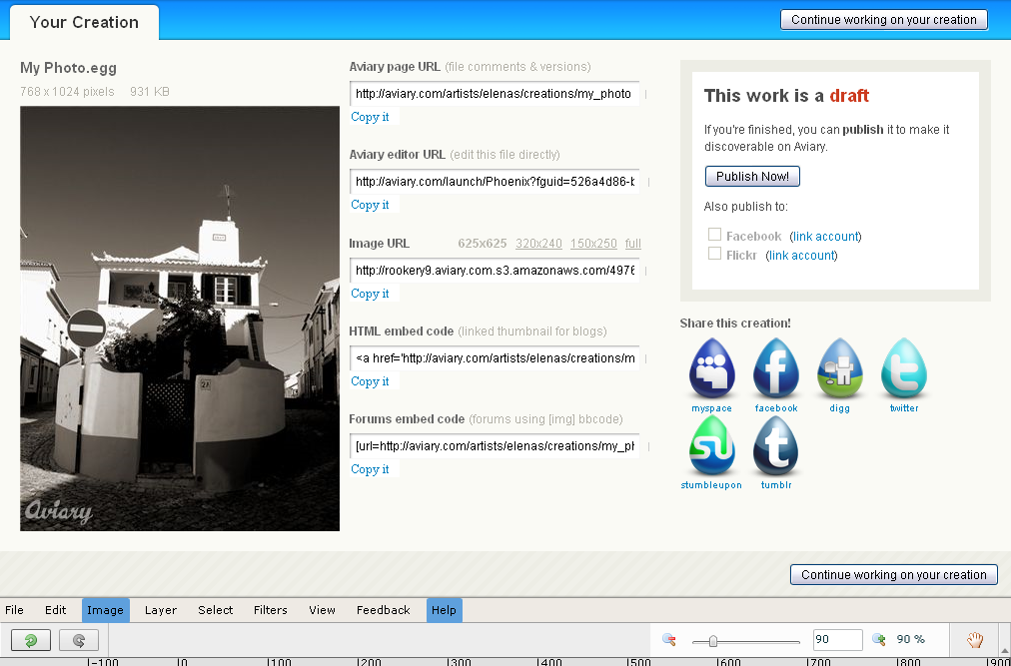Click the zoom percentage input field

[x=837, y=640]
